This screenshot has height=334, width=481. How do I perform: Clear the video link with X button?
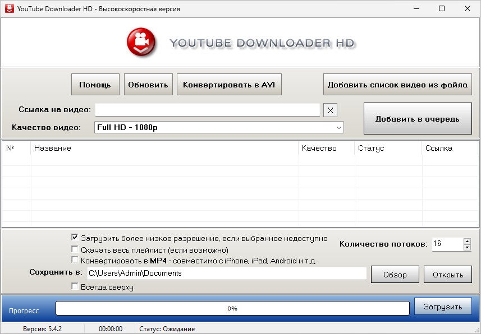(330, 110)
